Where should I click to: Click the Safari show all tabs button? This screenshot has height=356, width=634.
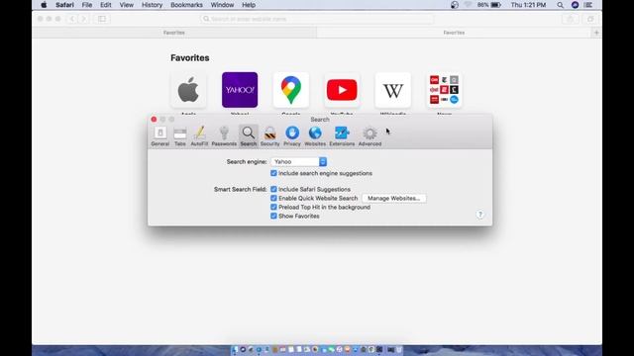point(590,19)
